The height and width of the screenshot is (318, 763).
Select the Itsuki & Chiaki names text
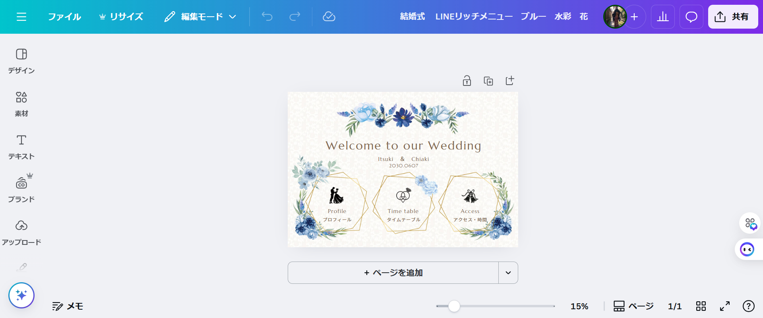pos(403,159)
